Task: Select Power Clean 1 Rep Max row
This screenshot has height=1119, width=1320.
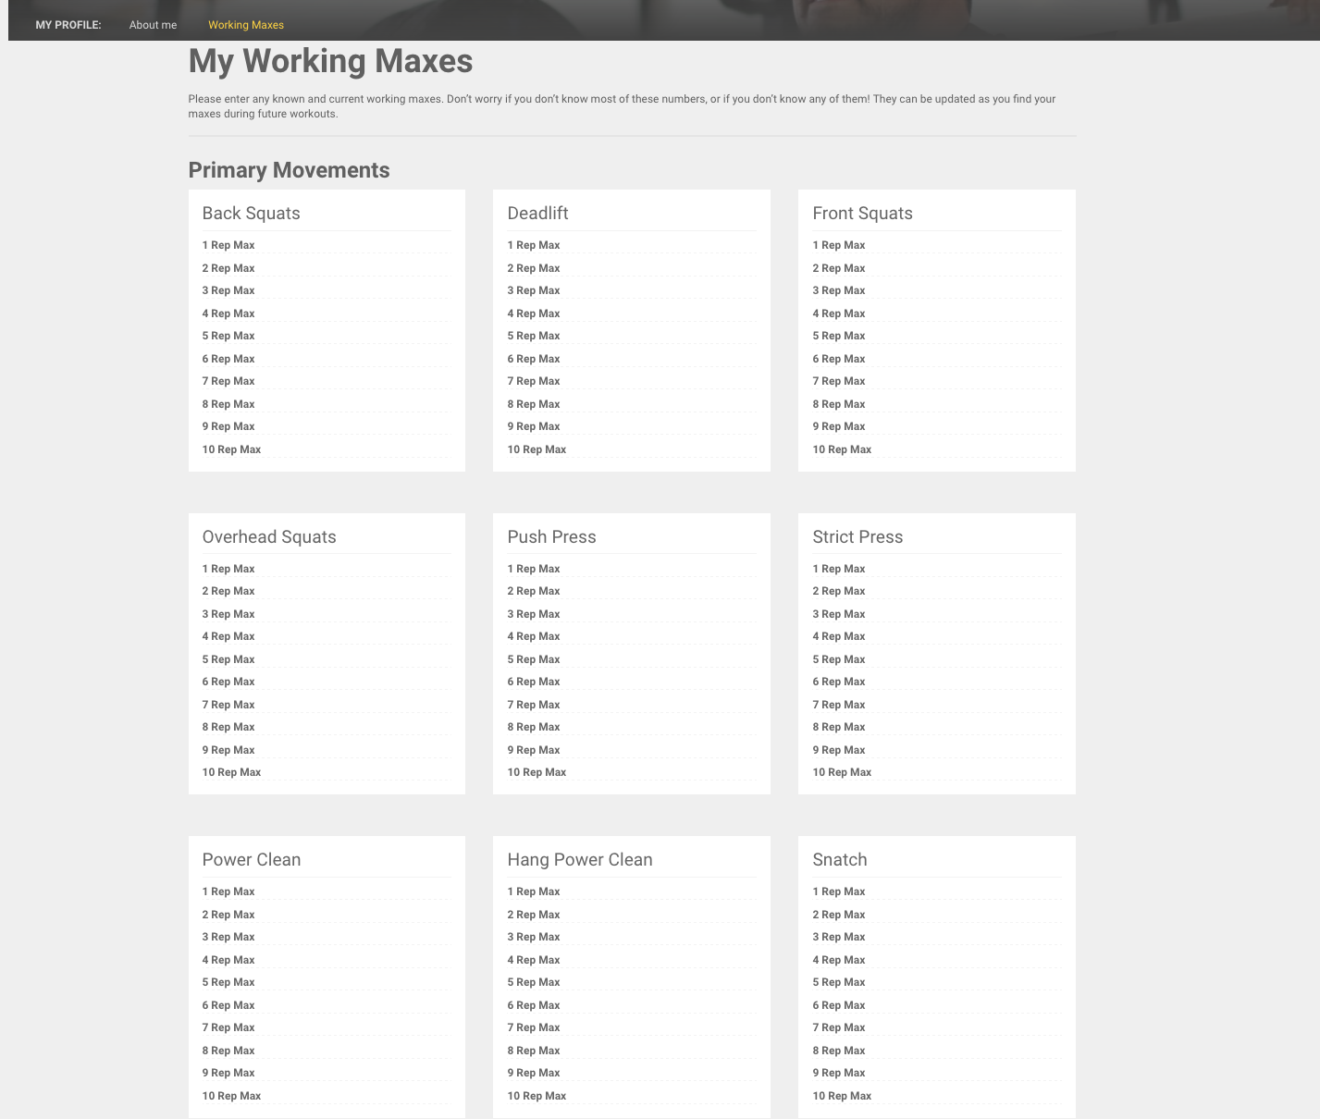Action: (x=327, y=892)
